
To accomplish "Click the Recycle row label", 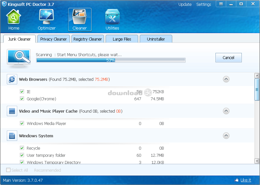I will tap(33, 148).
